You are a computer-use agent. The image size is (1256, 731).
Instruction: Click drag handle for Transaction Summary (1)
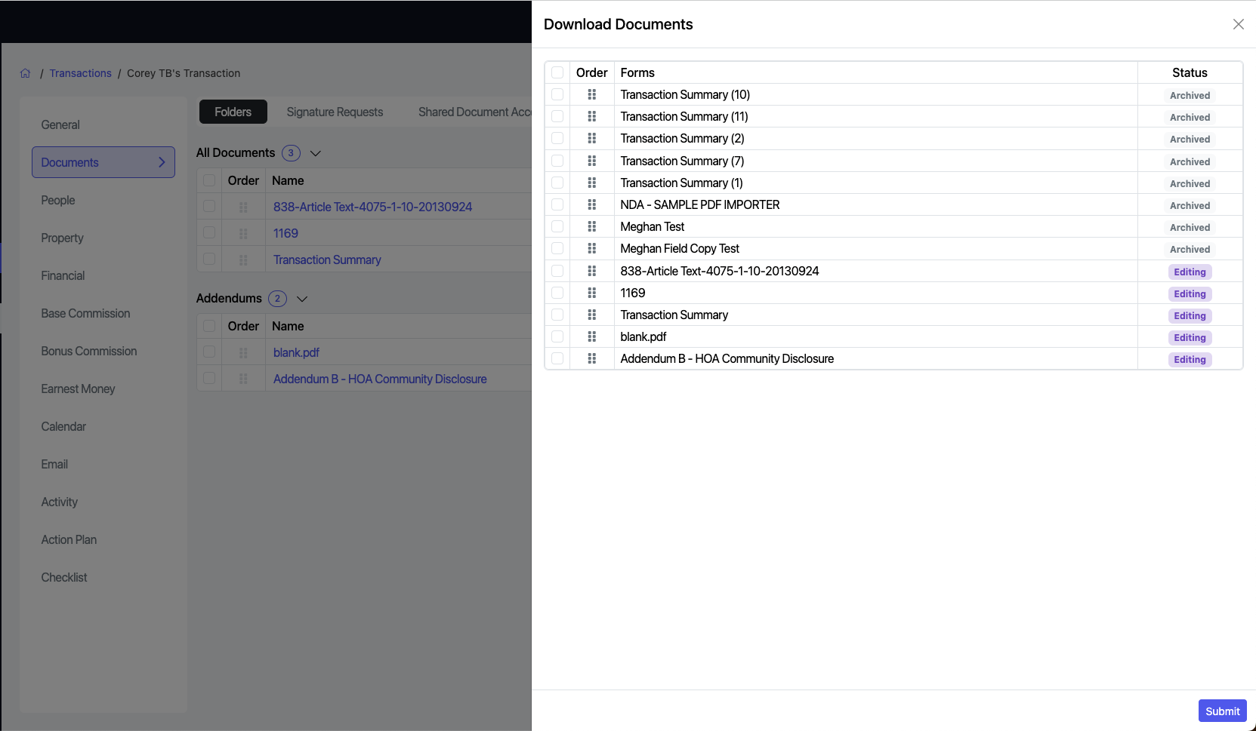[592, 183]
